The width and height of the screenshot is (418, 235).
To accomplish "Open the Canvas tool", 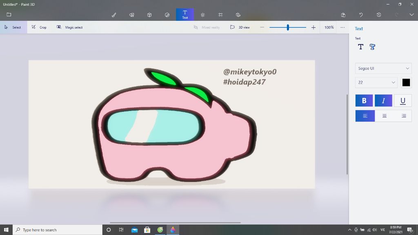I will click(x=220, y=15).
